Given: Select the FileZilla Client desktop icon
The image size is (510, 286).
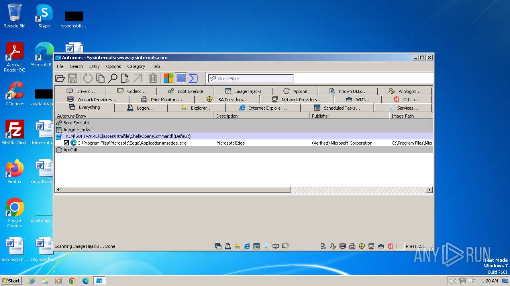Looking at the screenshot, I should pos(14,133).
